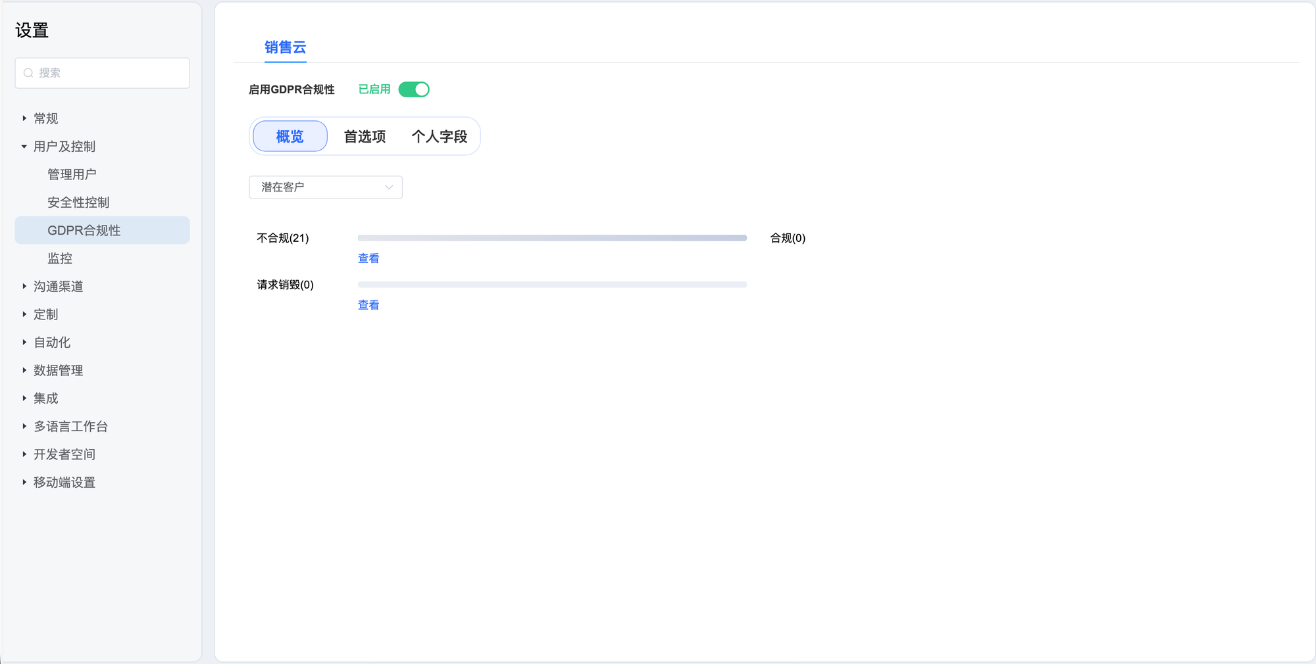The height and width of the screenshot is (664, 1316).
Task: Open 管理用户 in the sidebar
Action: point(72,175)
